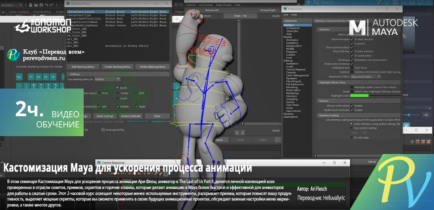This screenshot has width=434, height=210.
Task: Click Edit Marking Menu button
Action: (x=83, y=67)
